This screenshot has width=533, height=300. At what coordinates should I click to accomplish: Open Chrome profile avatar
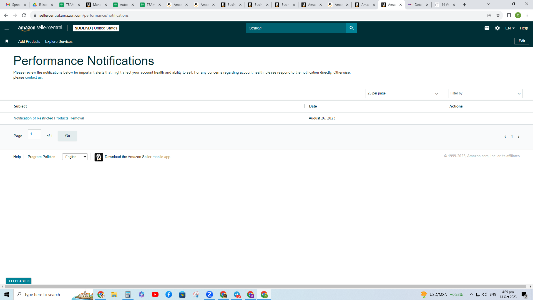tap(518, 15)
